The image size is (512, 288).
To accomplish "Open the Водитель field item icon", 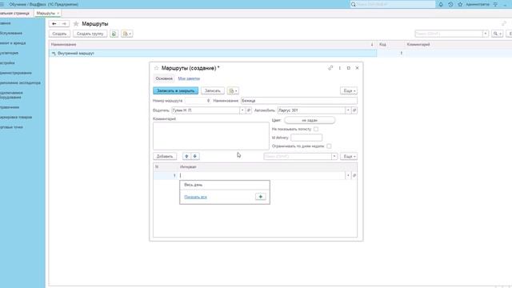I will 249,110.
